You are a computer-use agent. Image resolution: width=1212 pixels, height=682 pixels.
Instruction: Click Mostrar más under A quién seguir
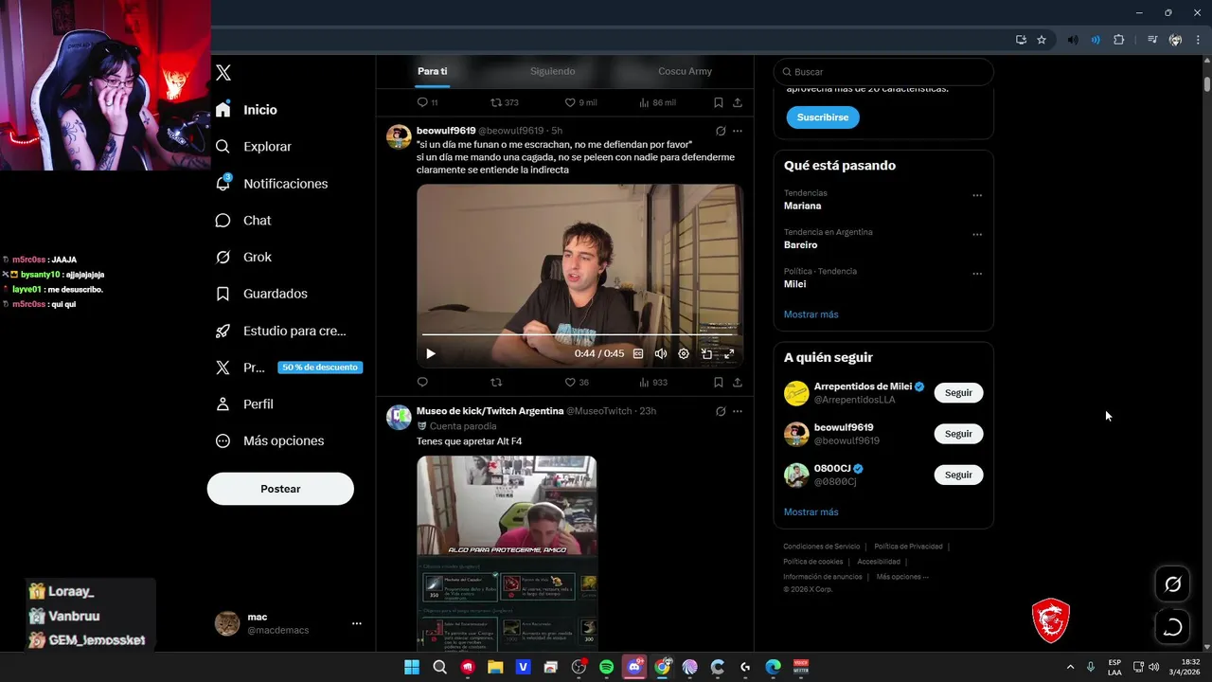pyautogui.click(x=811, y=512)
